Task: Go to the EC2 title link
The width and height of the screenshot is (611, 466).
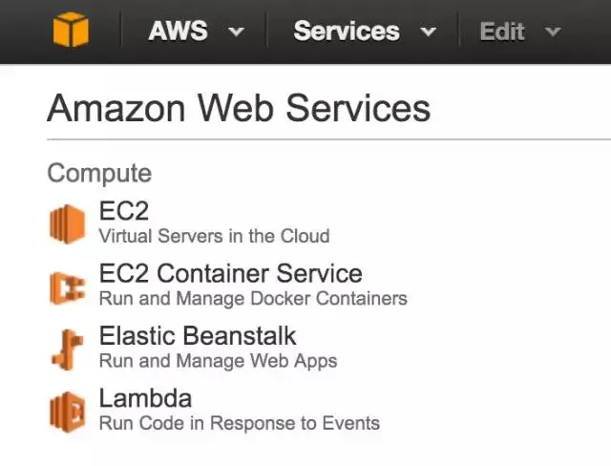Action: coord(124,211)
